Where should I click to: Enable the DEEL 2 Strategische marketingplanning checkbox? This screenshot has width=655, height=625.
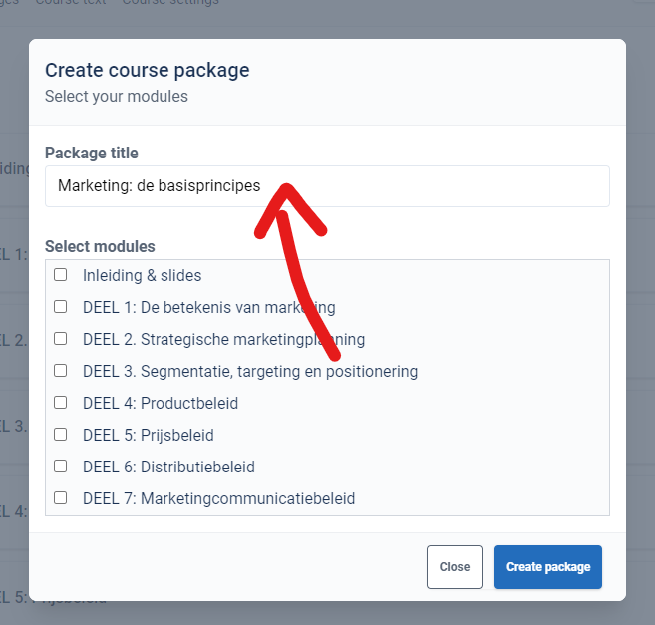(60, 338)
